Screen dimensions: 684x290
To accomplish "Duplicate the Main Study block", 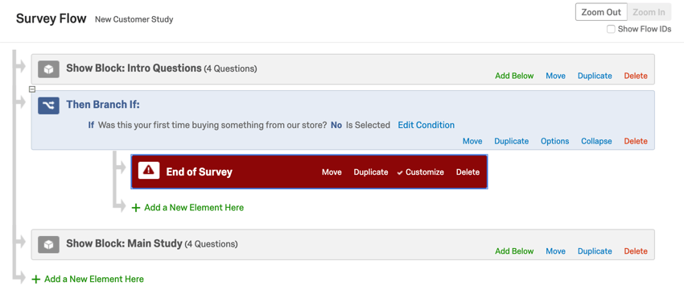I will [595, 251].
